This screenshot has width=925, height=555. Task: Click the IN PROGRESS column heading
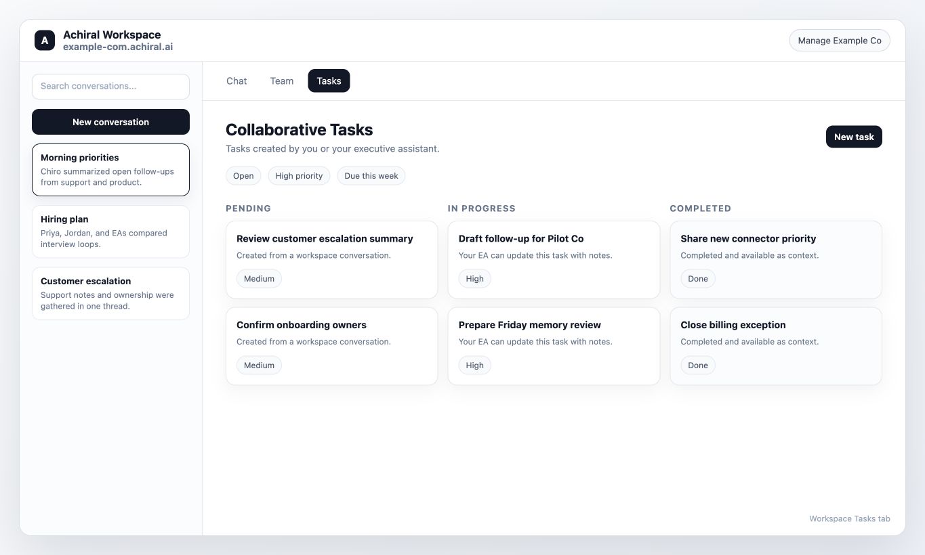pos(482,208)
